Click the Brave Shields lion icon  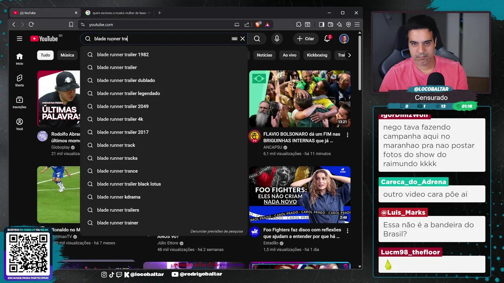click(258, 24)
